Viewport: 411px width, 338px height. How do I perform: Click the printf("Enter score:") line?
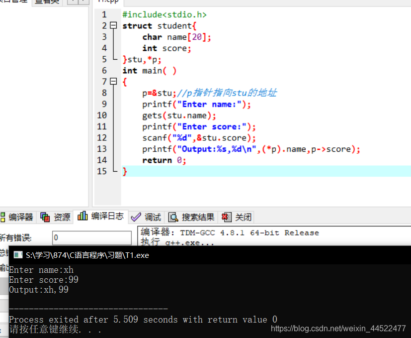click(x=199, y=126)
